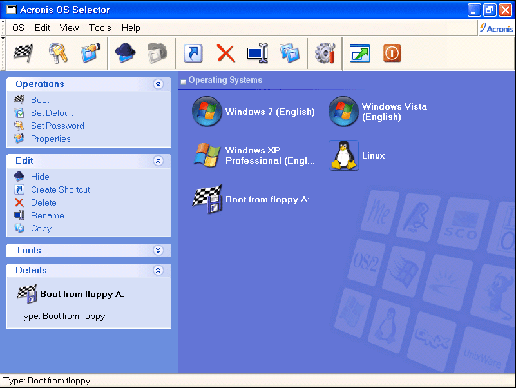Screen dimensions: 516x388
Task: Restore down the Acronis OS Selector window
Action: tap(490, 10)
